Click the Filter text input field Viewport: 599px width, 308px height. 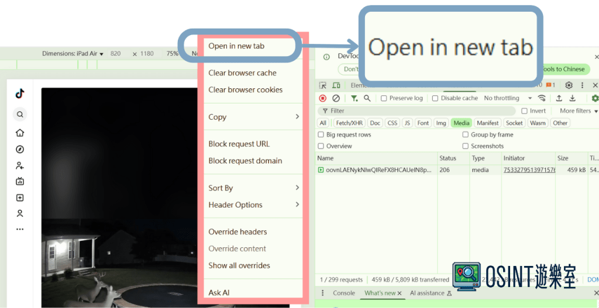point(418,110)
